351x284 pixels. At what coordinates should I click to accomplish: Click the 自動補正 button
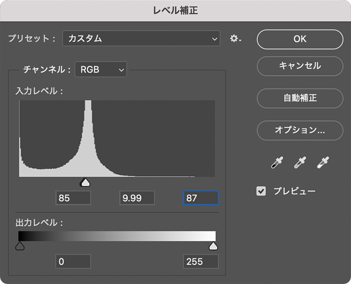click(x=300, y=98)
